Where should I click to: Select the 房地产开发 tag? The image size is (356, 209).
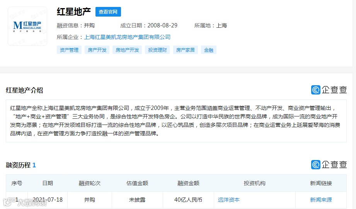click(x=127, y=50)
